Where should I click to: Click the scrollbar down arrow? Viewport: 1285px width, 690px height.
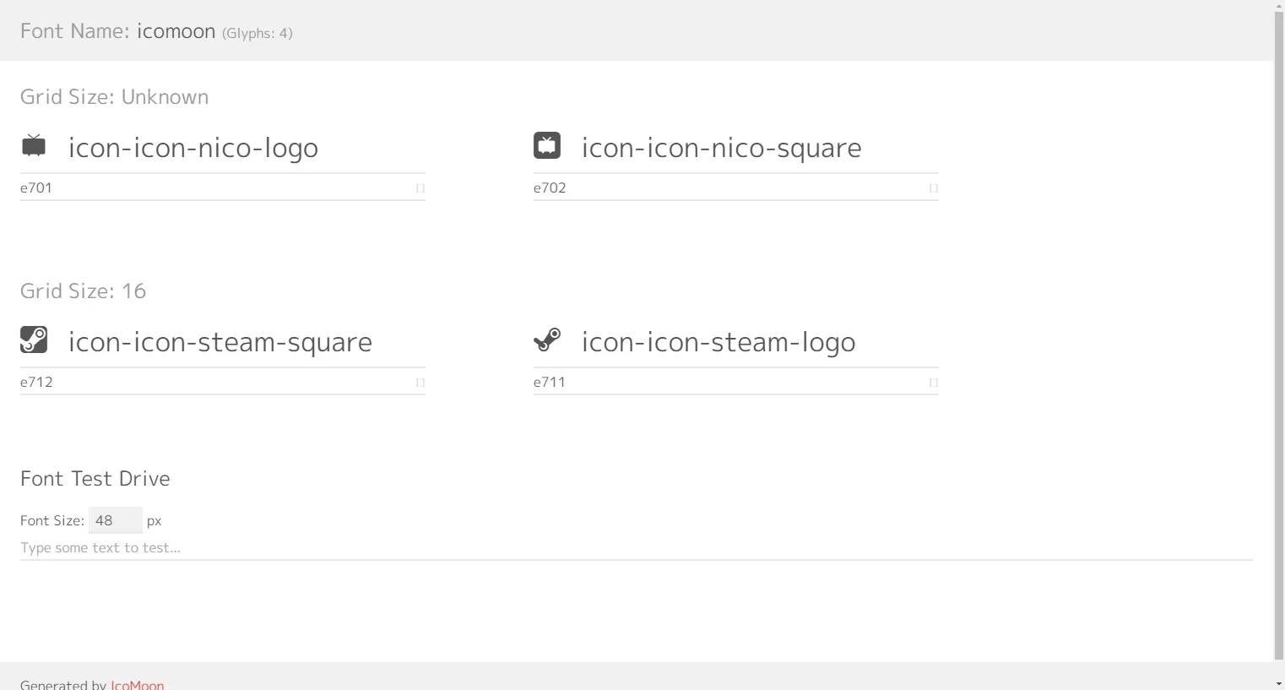point(1279,684)
